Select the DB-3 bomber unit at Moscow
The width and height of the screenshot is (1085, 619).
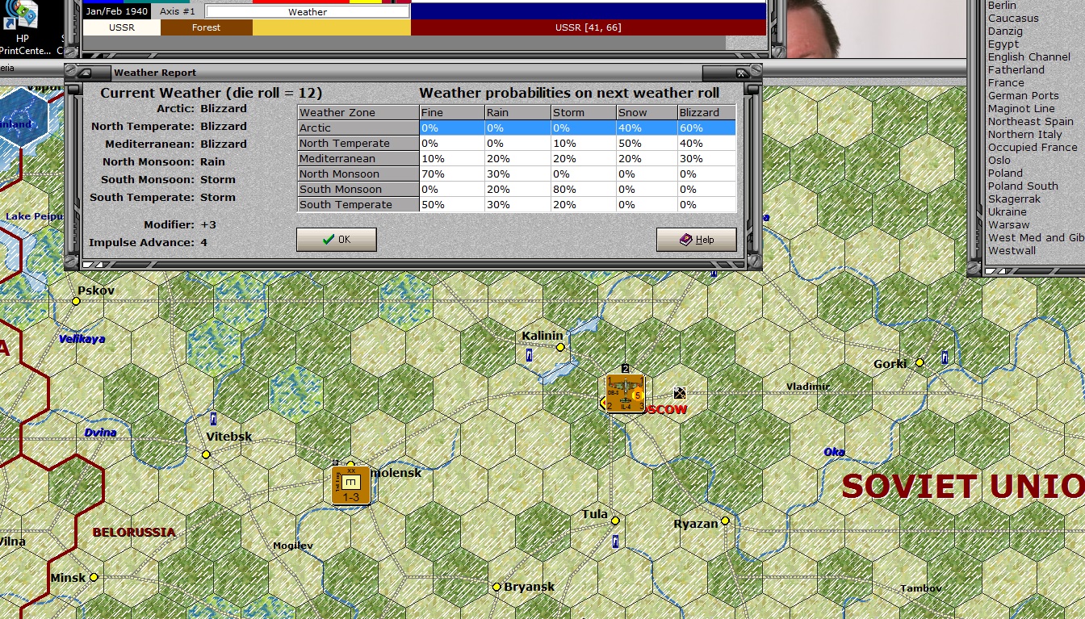[x=625, y=393]
